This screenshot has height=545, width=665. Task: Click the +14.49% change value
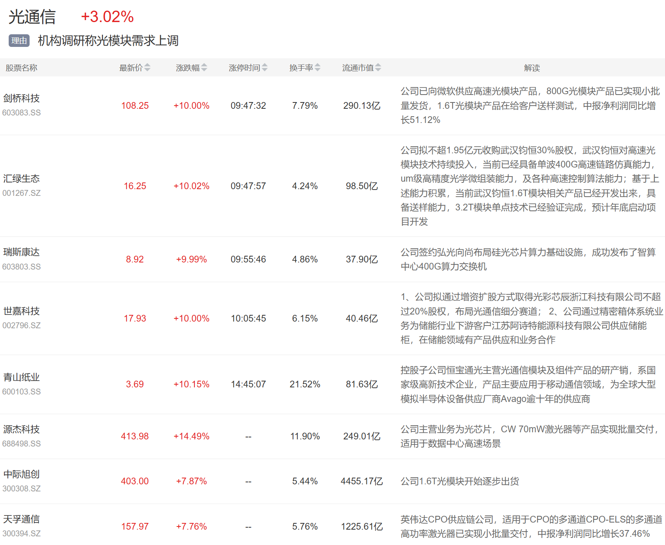click(191, 436)
